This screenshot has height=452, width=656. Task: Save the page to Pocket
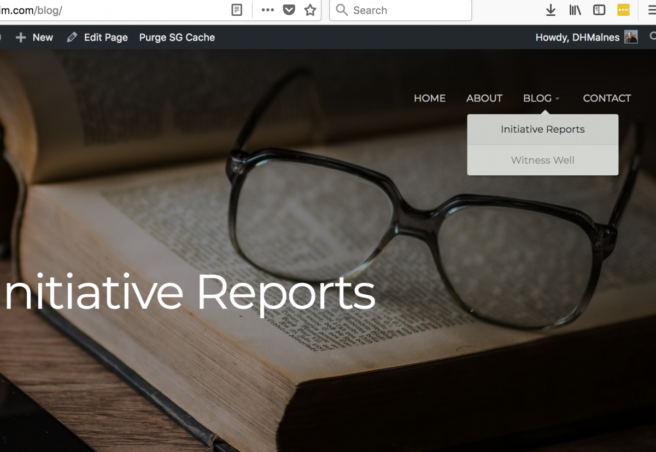click(x=289, y=10)
